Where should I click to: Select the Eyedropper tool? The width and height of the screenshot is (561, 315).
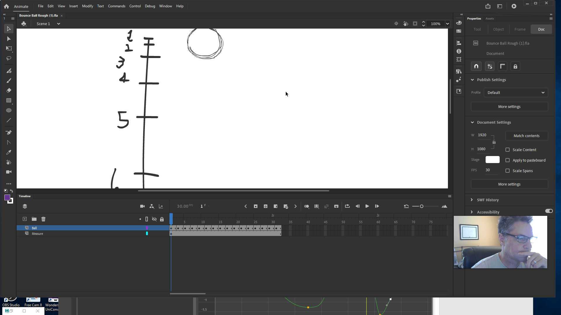[x=8, y=152]
